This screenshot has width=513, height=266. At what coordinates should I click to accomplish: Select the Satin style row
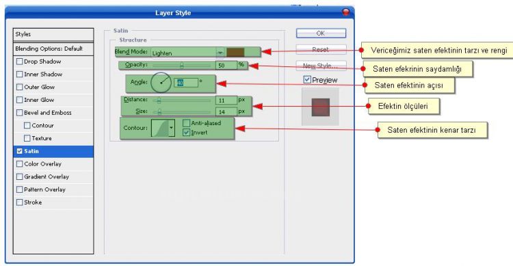pos(53,151)
